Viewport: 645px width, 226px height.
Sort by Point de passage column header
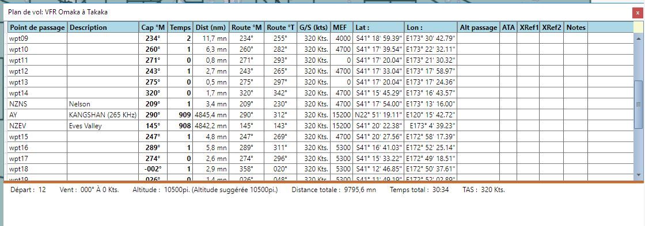coord(37,28)
